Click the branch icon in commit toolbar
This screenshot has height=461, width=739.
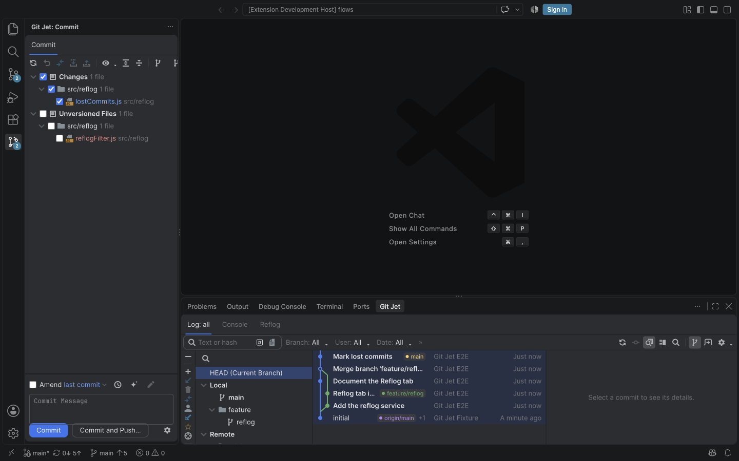click(158, 63)
